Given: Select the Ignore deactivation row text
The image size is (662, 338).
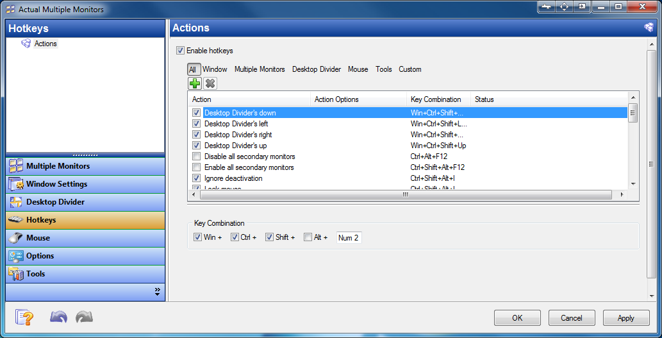Looking at the screenshot, I should [x=233, y=178].
